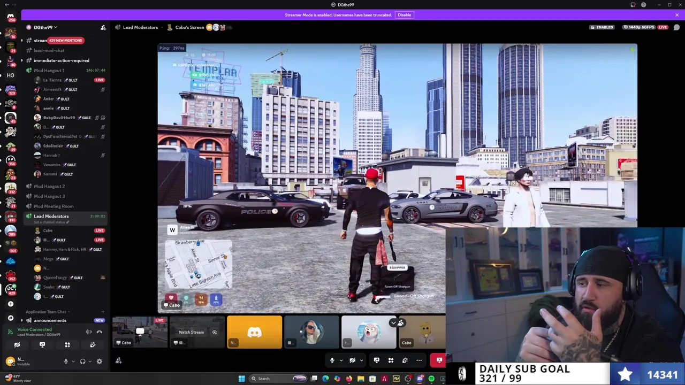Open Spotify from the Windows taskbar

tap(431, 379)
